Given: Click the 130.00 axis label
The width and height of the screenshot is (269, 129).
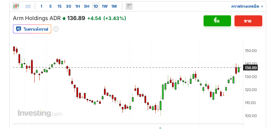Looking at the screenshot, I should [x=250, y=77].
